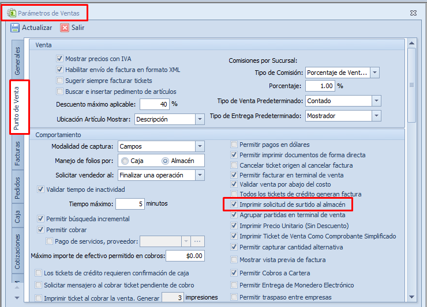
Task: Click the ellipsis button beside proveedor
Action: 198,241
